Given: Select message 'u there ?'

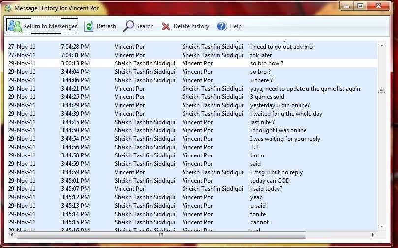Looking at the screenshot, I should (x=261, y=80).
